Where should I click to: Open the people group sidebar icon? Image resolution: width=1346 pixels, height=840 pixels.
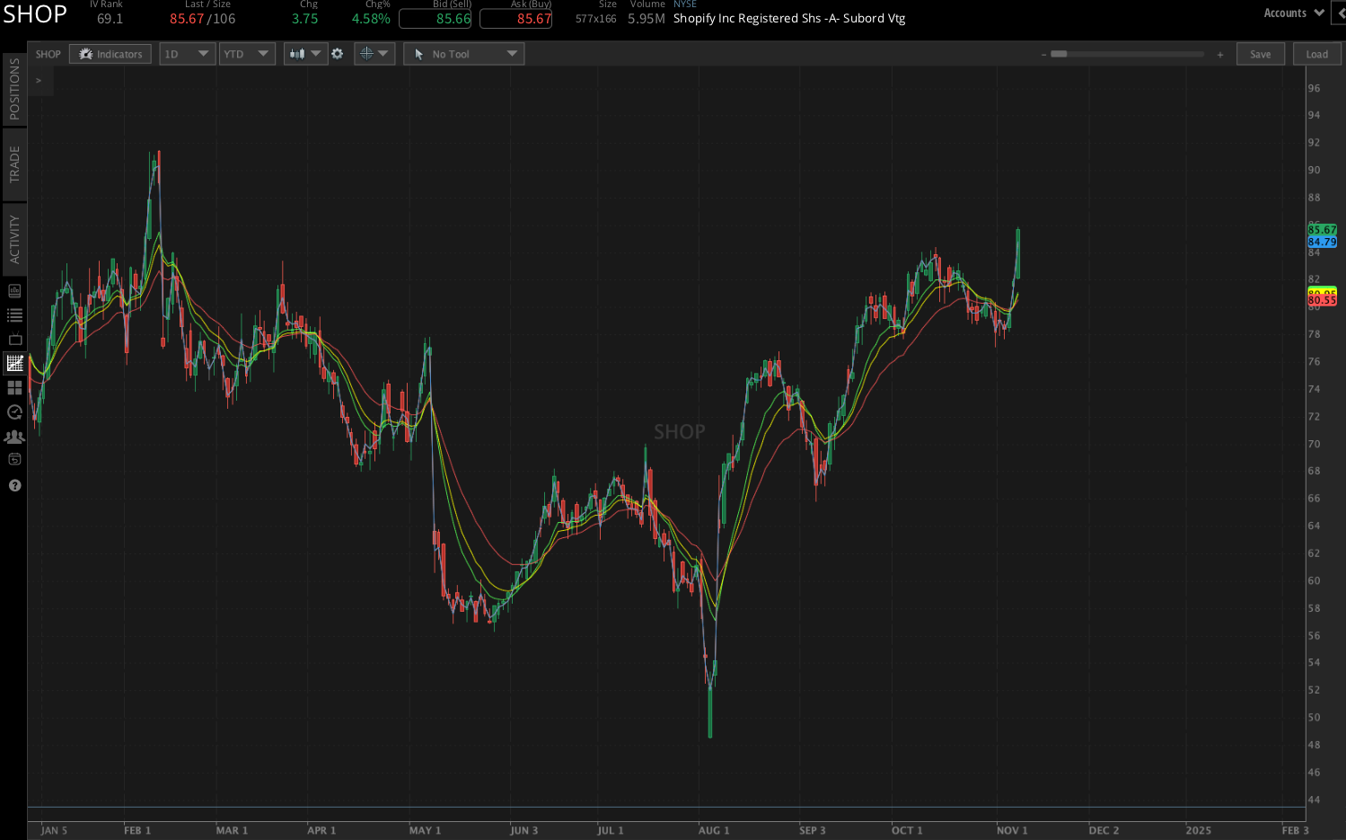tap(14, 437)
